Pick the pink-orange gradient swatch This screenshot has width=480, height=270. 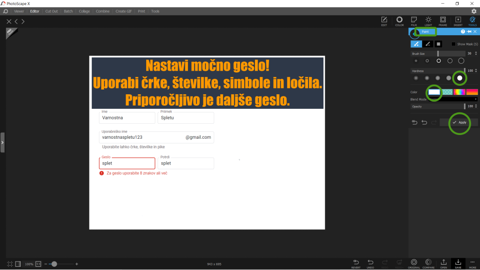coord(472,92)
